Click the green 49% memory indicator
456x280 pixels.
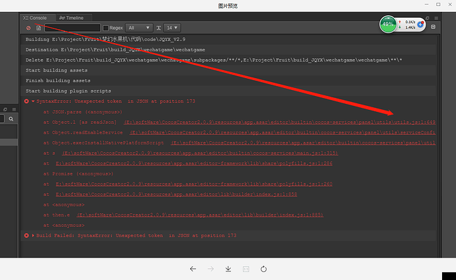click(x=388, y=24)
